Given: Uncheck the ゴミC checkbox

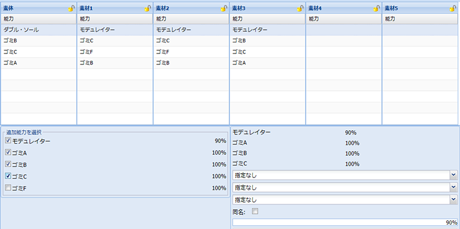Looking at the screenshot, I should tap(8, 176).
